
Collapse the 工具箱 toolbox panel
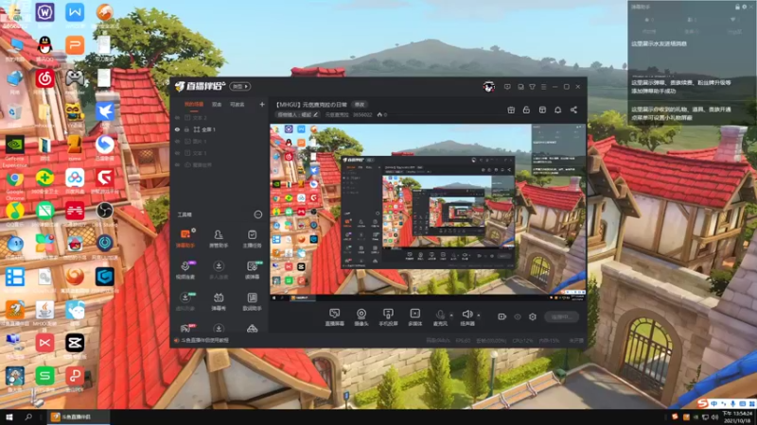tap(257, 214)
